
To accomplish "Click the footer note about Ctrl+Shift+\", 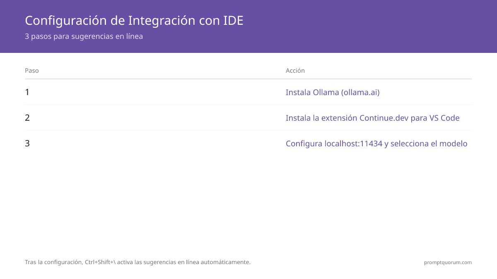I will (138, 262).
